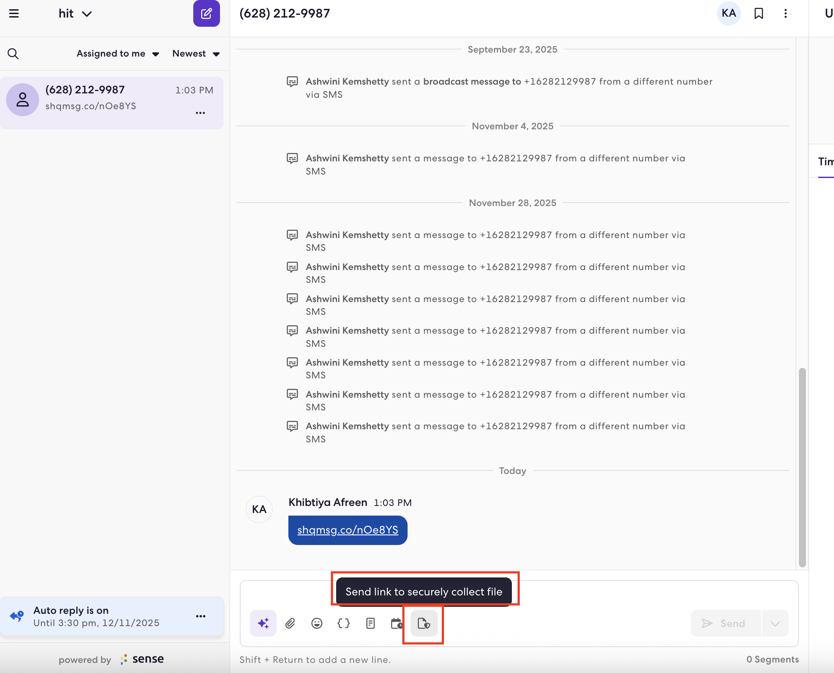Open the hamburger navigation menu
The image size is (834, 673).
pos(14,14)
